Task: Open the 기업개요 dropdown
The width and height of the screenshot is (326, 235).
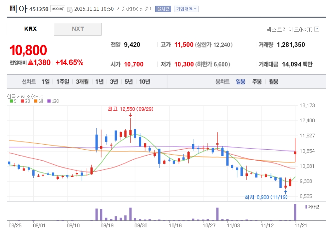Action: (186, 9)
